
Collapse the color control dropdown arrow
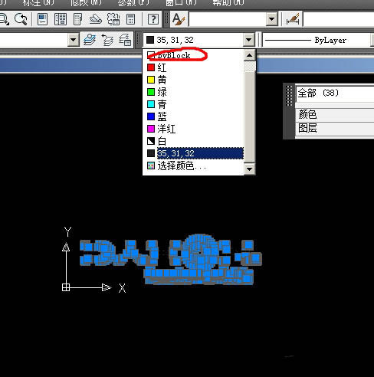249,40
